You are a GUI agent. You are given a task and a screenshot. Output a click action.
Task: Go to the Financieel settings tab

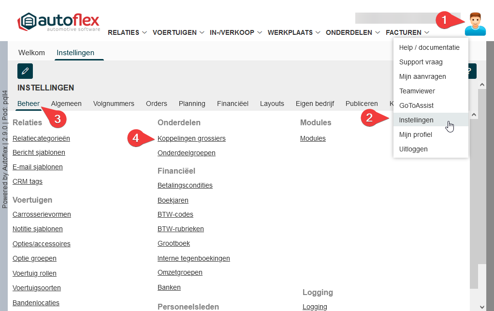pyautogui.click(x=232, y=104)
